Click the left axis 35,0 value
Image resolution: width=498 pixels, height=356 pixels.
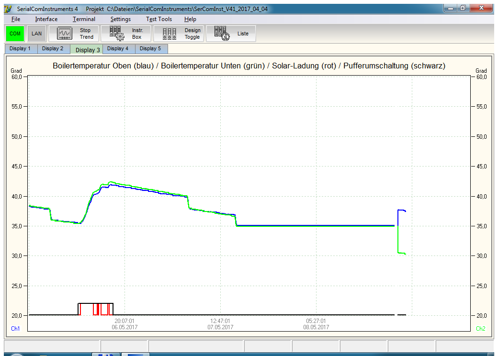17,226
